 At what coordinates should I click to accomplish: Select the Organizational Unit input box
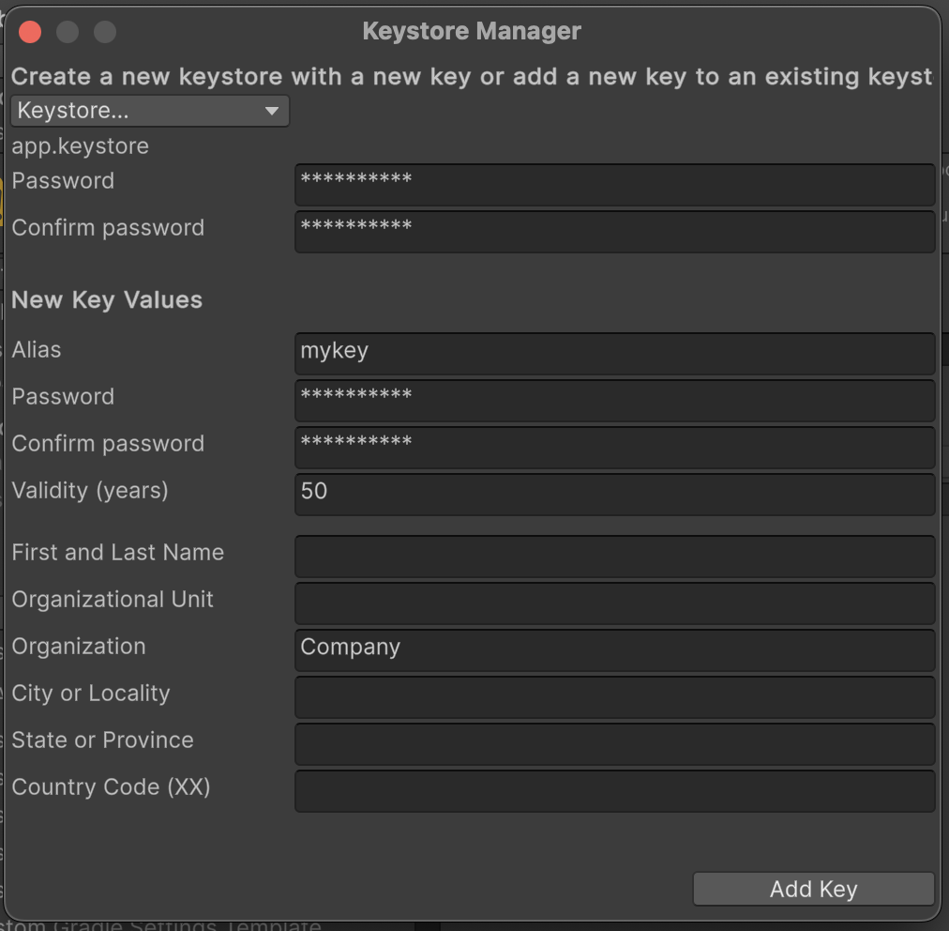click(x=614, y=603)
